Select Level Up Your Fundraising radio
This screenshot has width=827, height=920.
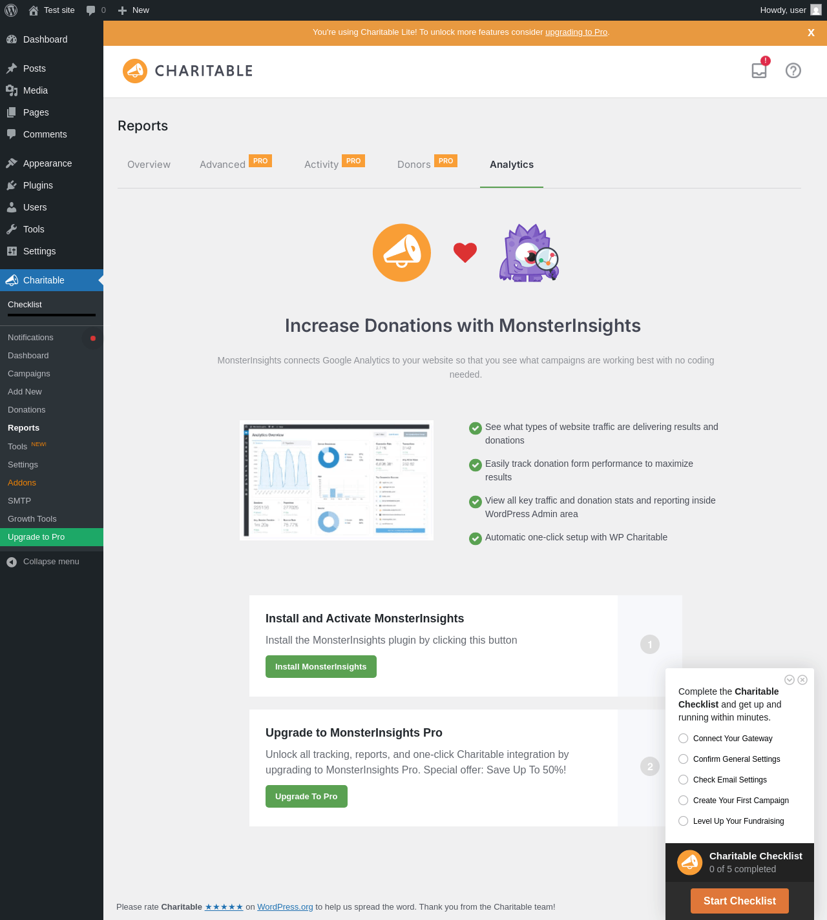tap(684, 821)
